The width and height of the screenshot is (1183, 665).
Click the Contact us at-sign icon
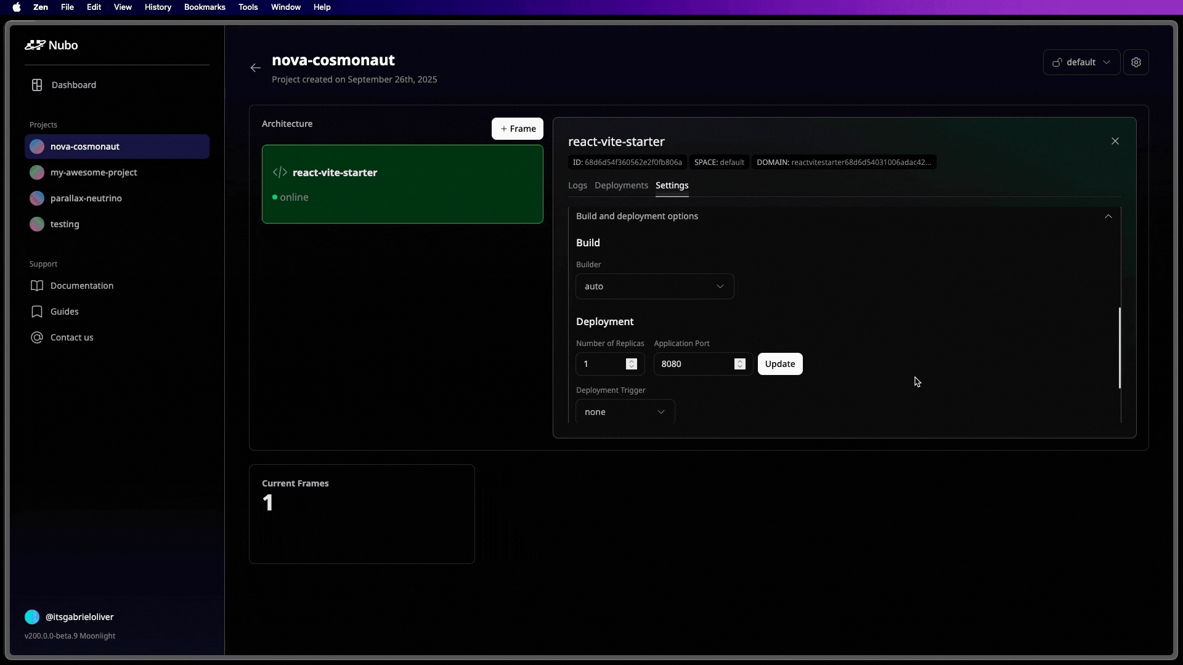click(x=37, y=337)
